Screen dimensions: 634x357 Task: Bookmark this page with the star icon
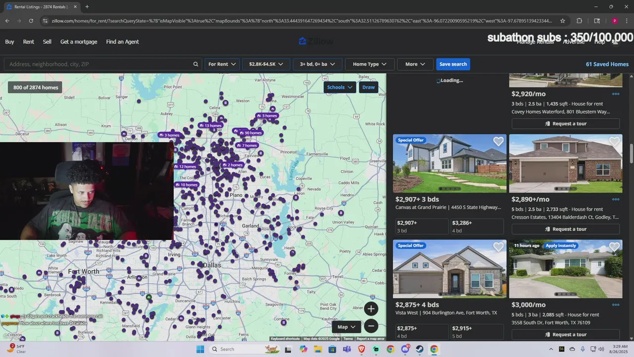point(563,21)
